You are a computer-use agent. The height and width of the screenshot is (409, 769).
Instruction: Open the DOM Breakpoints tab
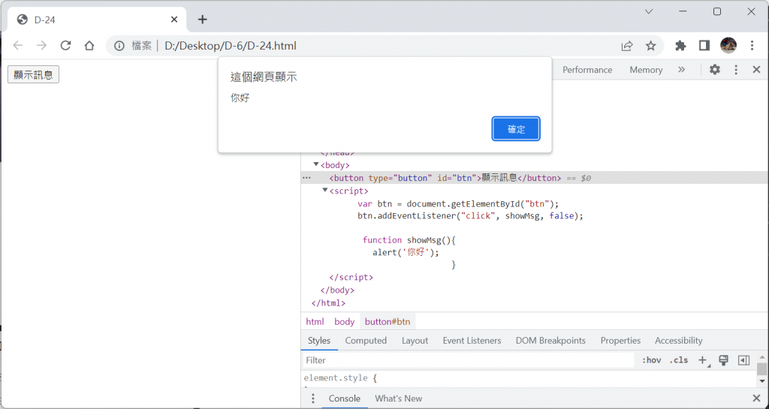550,341
